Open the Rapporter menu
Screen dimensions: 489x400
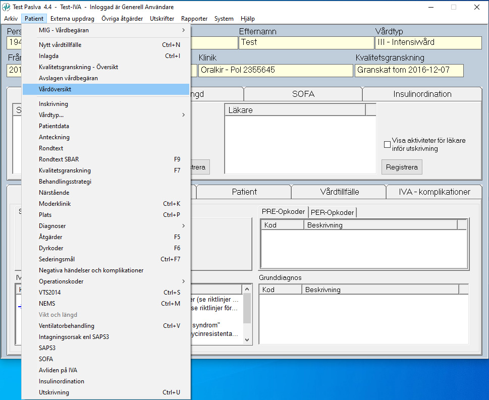click(194, 19)
